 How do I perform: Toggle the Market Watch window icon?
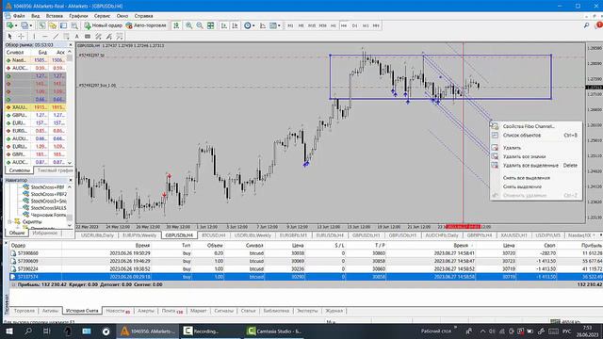click(x=41, y=25)
